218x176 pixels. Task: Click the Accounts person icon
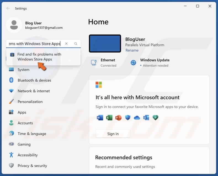(x=11, y=123)
